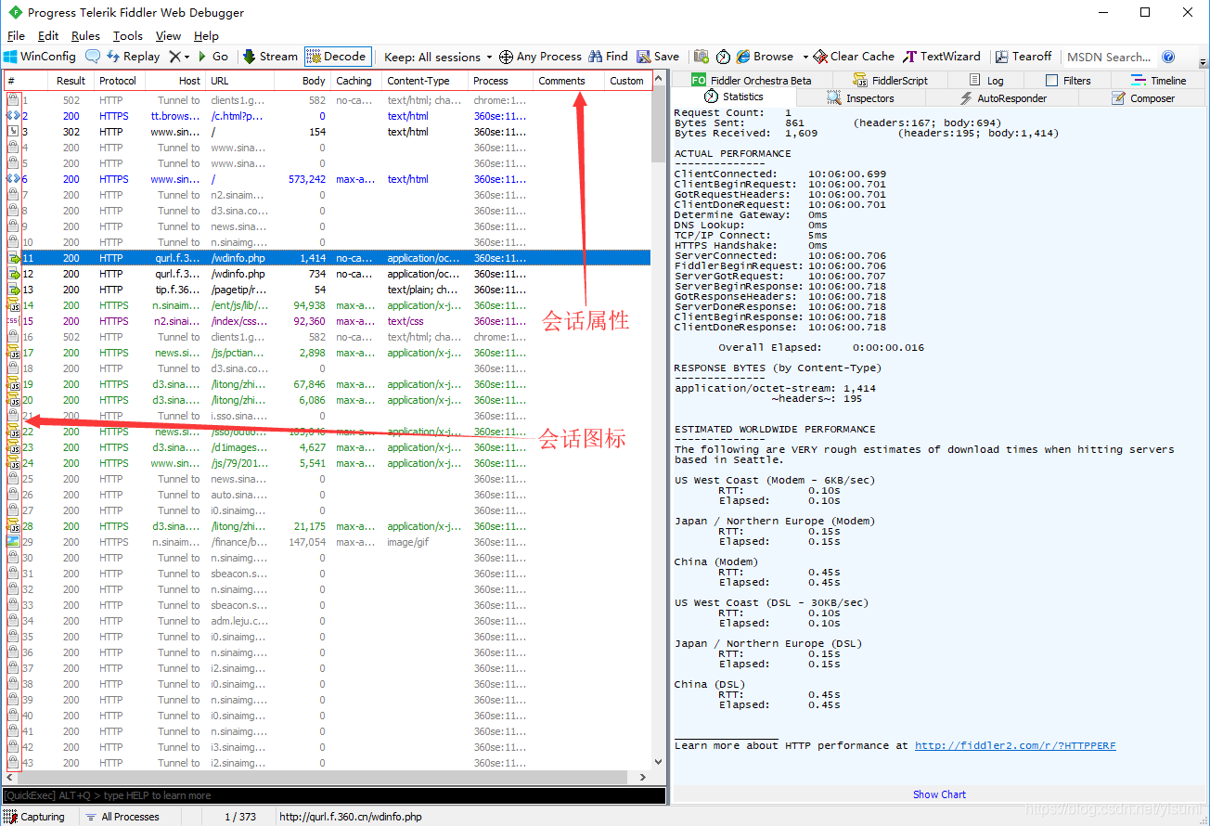Click the Any Process target icon
1210x826 pixels.
506,57
